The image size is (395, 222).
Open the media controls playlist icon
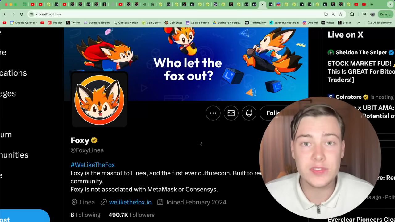[364, 14]
